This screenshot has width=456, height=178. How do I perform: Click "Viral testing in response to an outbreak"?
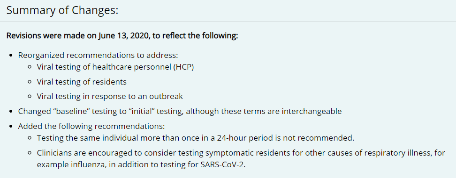coord(110,96)
